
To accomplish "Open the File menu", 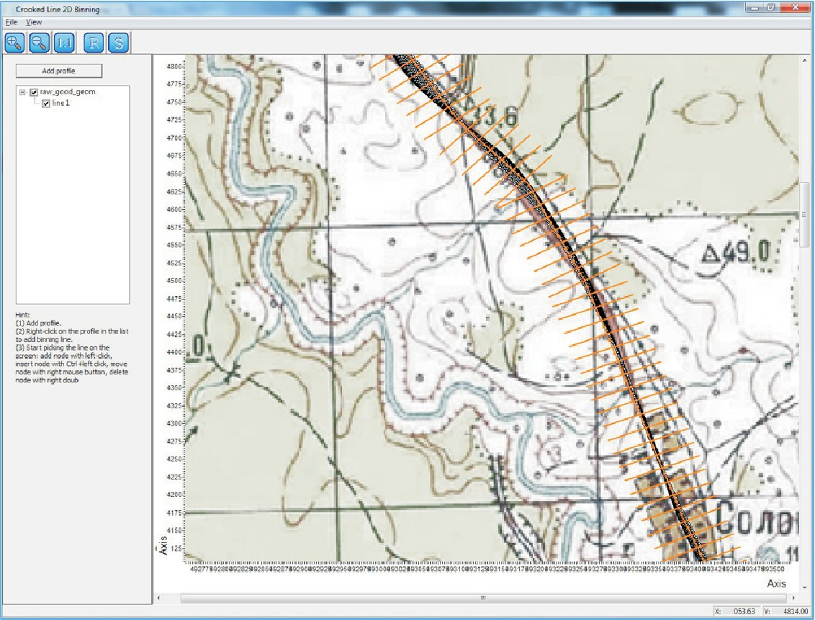I will pyautogui.click(x=12, y=22).
